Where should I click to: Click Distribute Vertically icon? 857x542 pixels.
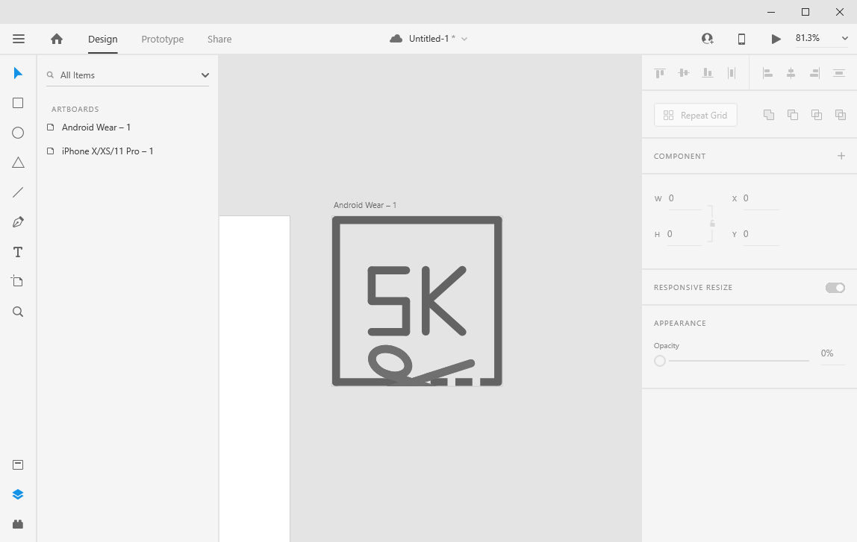[x=839, y=73]
